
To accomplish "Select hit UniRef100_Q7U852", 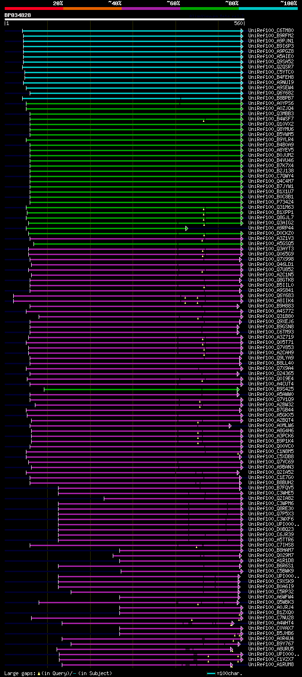I will click(x=271, y=269).
